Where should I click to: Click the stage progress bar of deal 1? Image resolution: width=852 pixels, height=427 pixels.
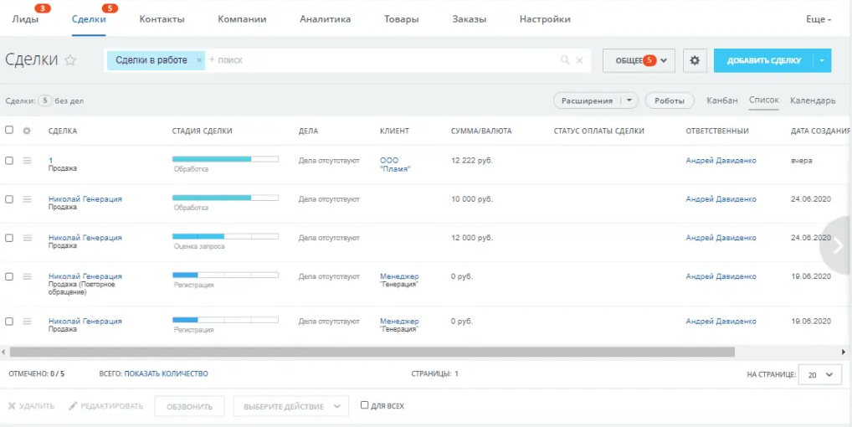[225, 158]
